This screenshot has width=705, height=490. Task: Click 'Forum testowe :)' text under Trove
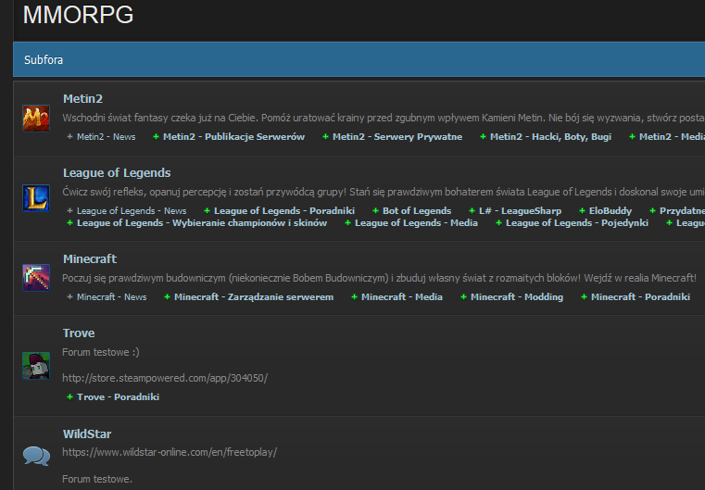tap(101, 352)
